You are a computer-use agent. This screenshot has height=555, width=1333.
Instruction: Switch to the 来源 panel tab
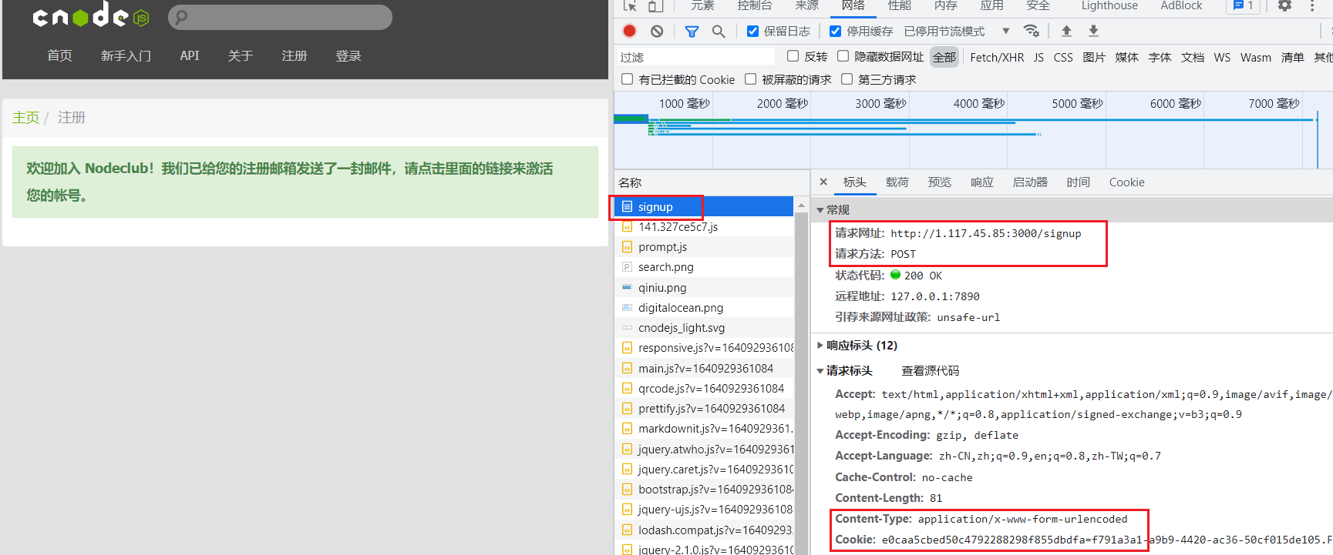coord(807,6)
